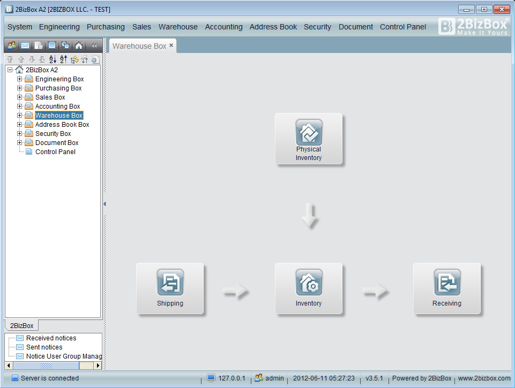Click the v3.5.1 version label
Viewport: 515px width, 388px height.
tap(374, 378)
